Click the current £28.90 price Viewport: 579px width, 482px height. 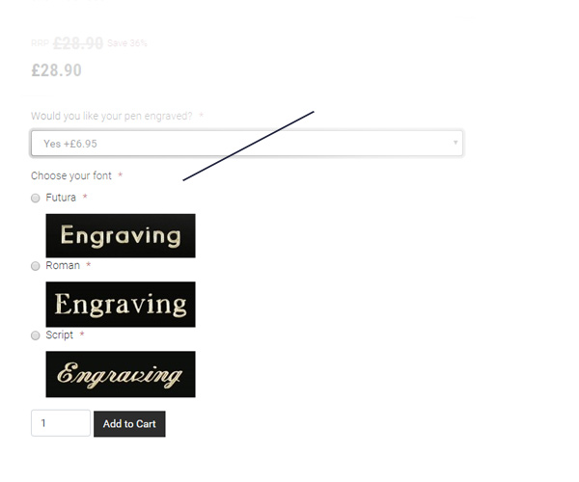57,70
